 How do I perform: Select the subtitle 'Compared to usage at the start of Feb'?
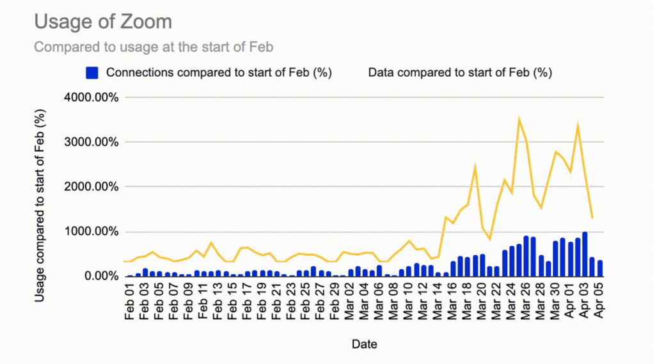[154, 47]
